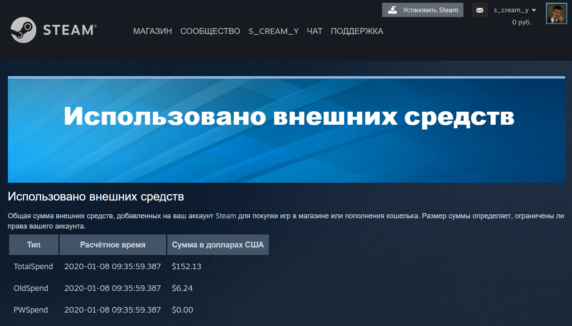This screenshot has width=572, height=326.
Task: Open the ЧАТ menu item
Action: pos(314,31)
